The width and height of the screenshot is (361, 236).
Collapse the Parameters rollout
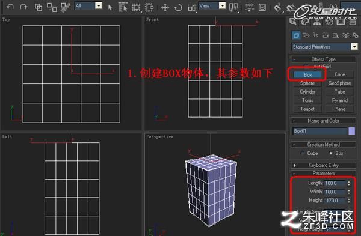[x=323, y=174]
